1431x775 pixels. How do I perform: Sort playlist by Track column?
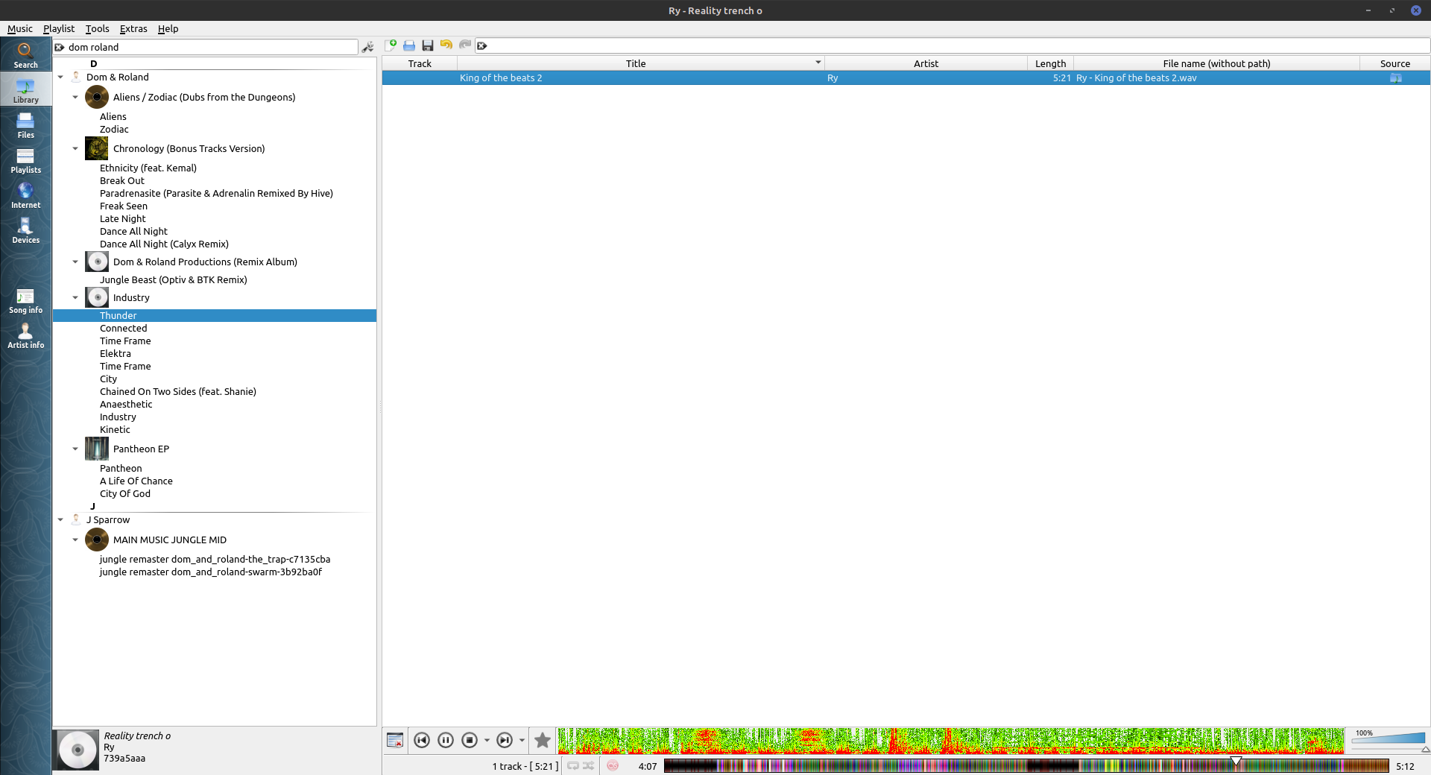[x=420, y=63]
